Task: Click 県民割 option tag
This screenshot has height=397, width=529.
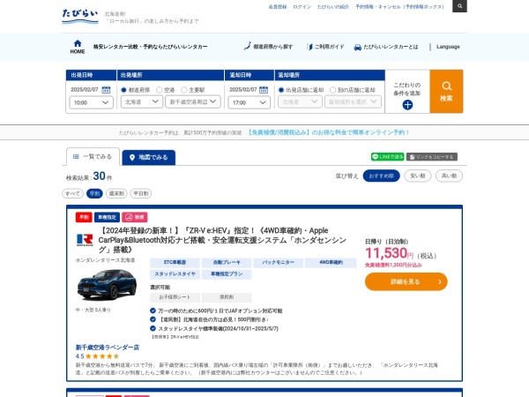Action: pos(227,297)
